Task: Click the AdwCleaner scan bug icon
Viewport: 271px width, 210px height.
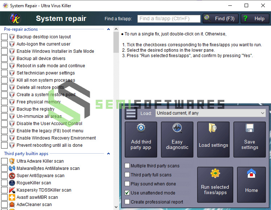Action: (x=12, y=205)
